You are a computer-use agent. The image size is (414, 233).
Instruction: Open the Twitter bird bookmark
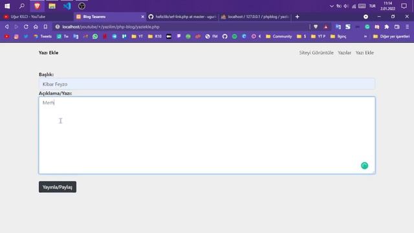pos(26,36)
